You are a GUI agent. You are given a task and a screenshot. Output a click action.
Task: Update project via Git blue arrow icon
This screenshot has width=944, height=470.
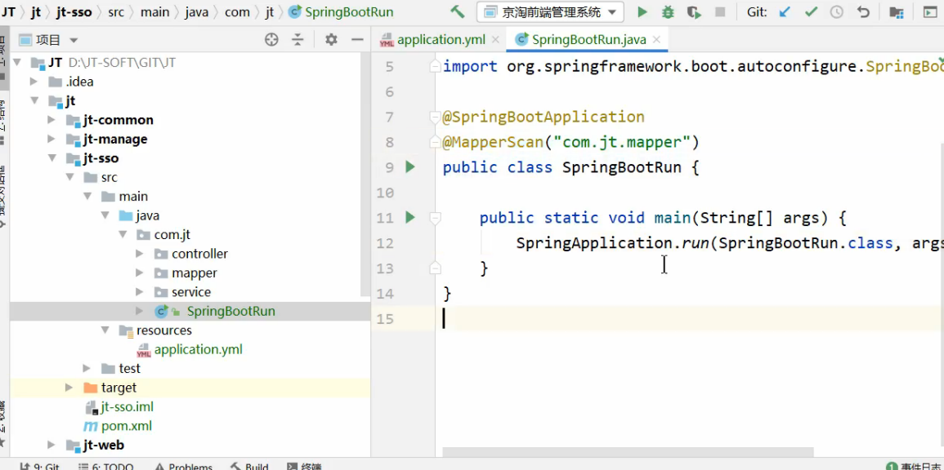[785, 11]
